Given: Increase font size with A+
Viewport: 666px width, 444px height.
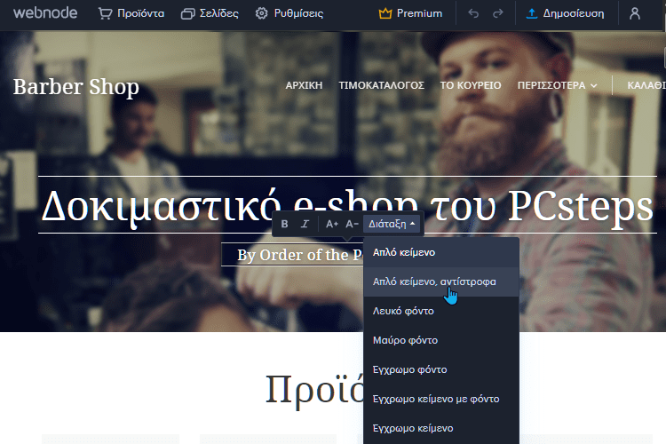Looking at the screenshot, I should [x=332, y=224].
